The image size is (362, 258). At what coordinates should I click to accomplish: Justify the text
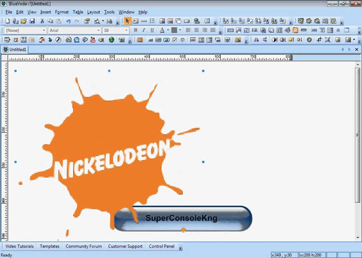click(x=213, y=30)
